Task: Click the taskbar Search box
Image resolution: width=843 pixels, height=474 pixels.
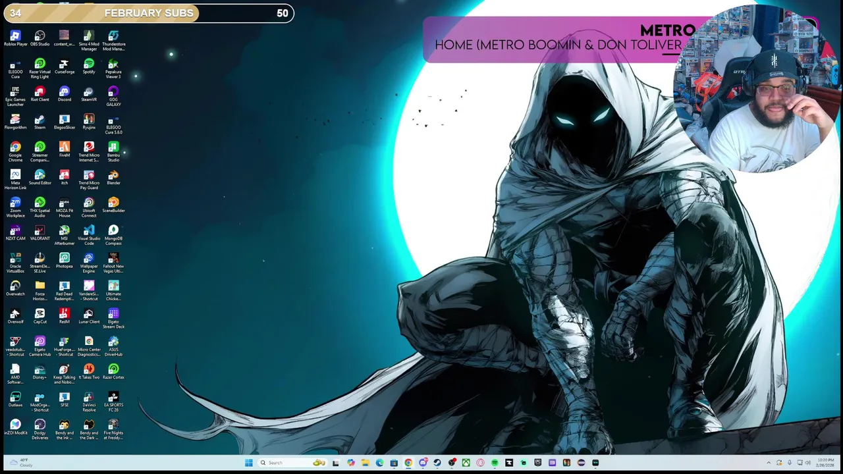Action: pyautogui.click(x=291, y=463)
